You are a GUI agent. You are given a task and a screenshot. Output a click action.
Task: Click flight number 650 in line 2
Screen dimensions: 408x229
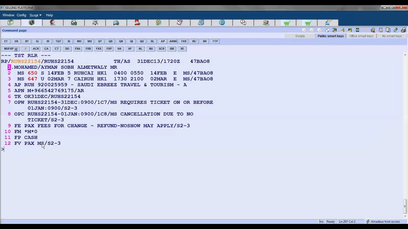(x=33, y=73)
